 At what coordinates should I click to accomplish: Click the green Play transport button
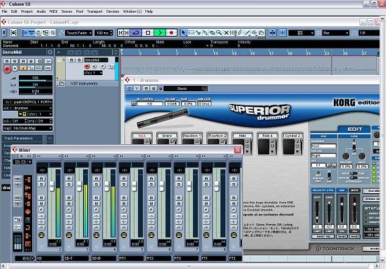[159, 33]
